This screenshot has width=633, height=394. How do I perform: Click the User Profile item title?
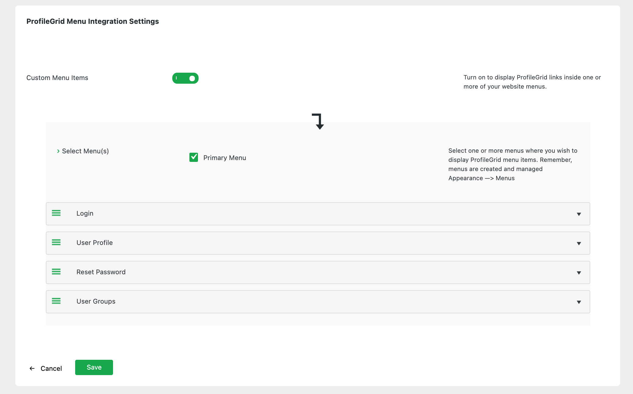tap(95, 243)
